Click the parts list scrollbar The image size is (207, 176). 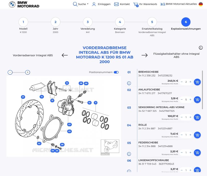202,90
